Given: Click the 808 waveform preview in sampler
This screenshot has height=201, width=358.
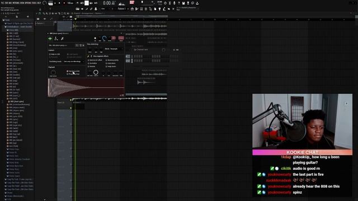Looking at the screenshot, I should [x=86, y=88].
